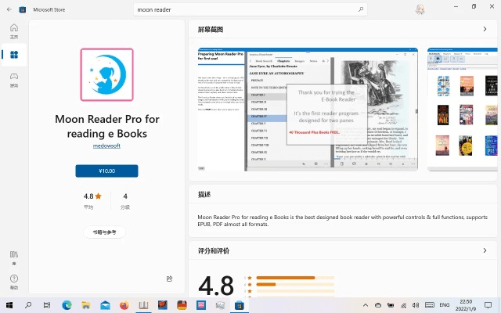Expand the ratings and reviews chevron
501x313 pixels.
pyautogui.click(x=485, y=250)
